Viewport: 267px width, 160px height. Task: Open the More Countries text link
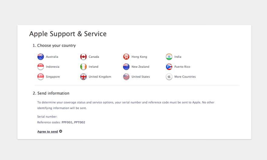click(185, 77)
